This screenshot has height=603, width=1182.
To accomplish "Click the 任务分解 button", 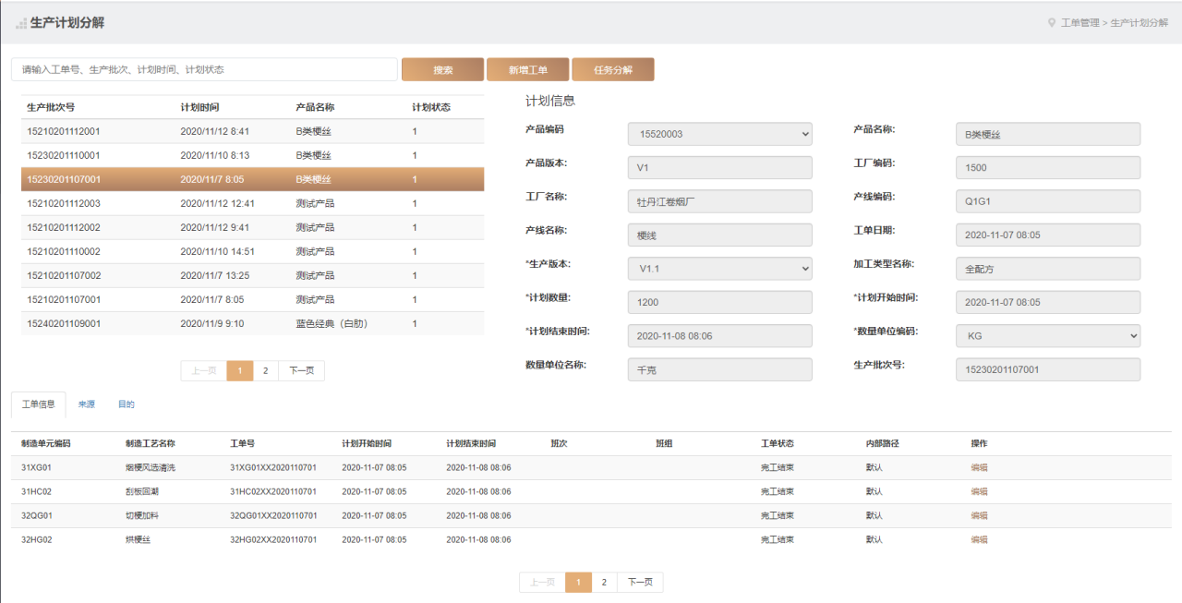I will click(x=613, y=69).
